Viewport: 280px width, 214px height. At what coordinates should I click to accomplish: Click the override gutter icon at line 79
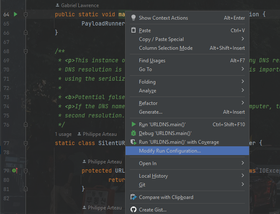pyautogui.click(x=15, y=171)
